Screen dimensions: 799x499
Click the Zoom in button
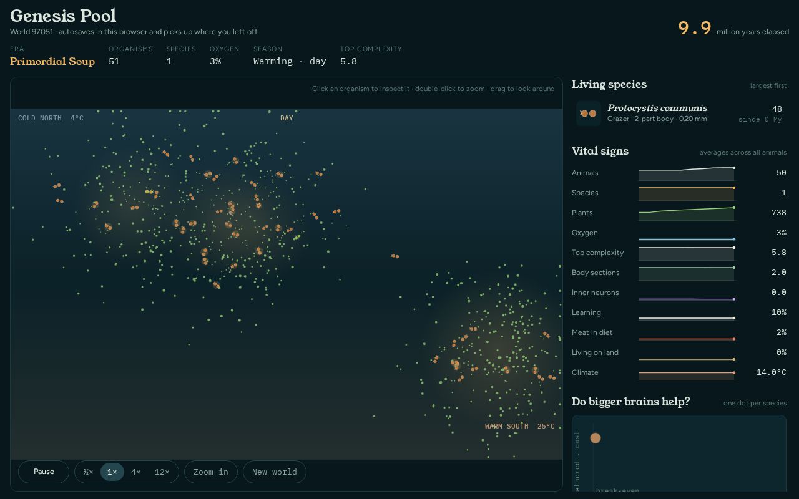pyautogui.click(x=211, y=472)
